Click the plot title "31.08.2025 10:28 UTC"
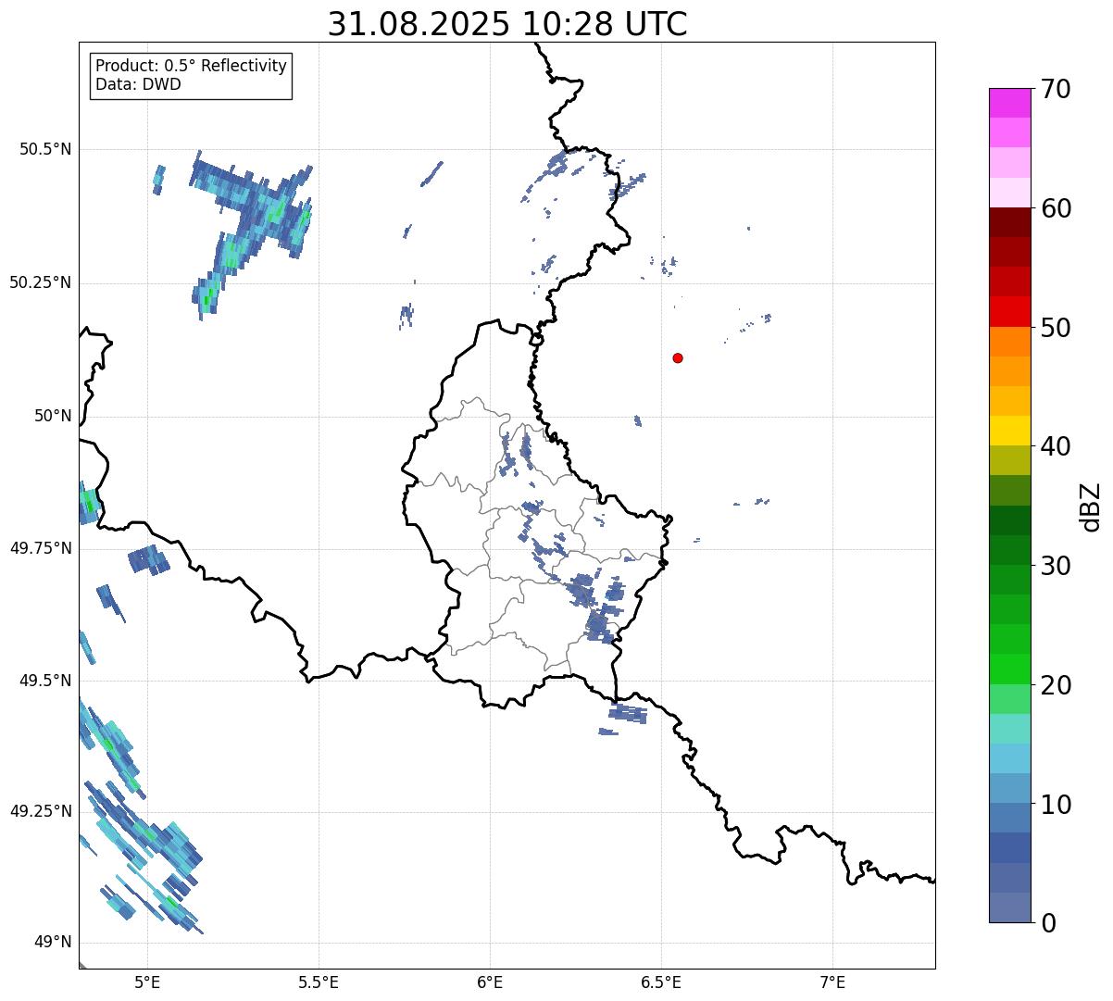 507,24
